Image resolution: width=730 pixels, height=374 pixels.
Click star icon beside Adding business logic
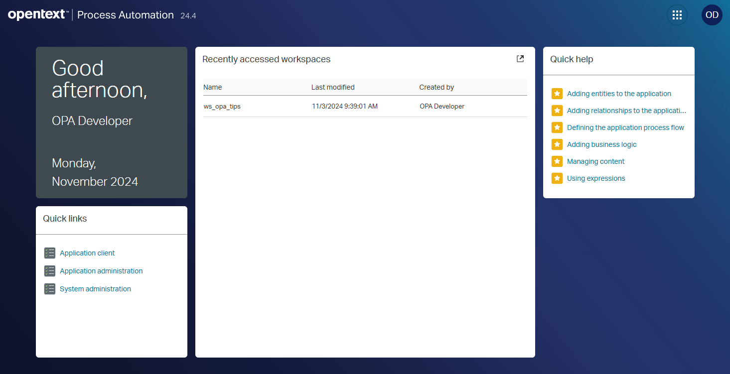click(x=557, y=144)
